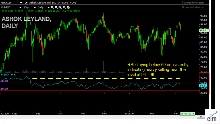The width and height of the screenshot is (220, 124).
Task: Click the reset zoom icon
Action: pyautogui.click(x=64, y=7)
